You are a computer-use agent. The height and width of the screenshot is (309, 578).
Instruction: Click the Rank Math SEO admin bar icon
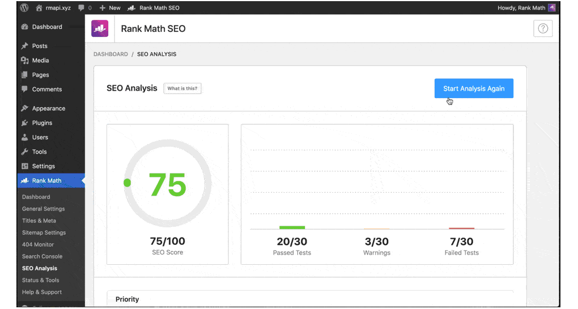coord(131,8)
